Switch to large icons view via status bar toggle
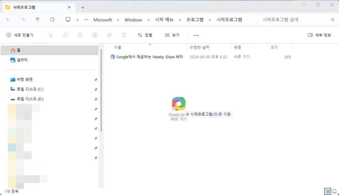The width and height of the screenshot is (339, 195). pos(334,191)
